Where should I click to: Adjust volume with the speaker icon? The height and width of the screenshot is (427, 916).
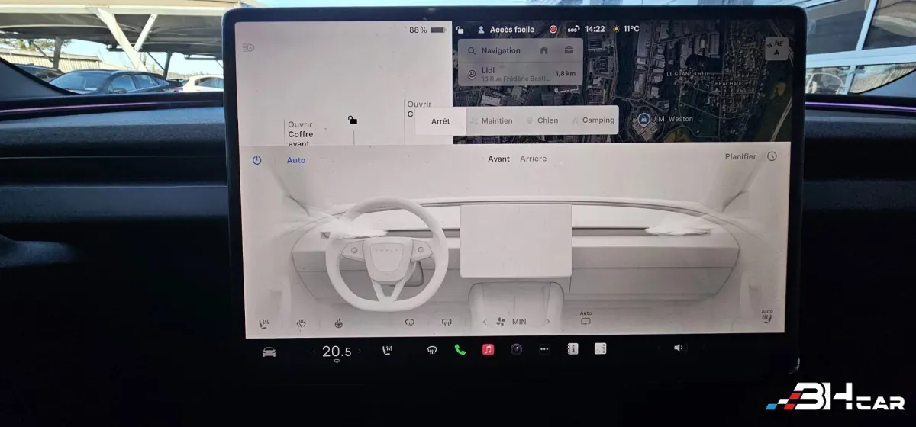click(678, 348)
